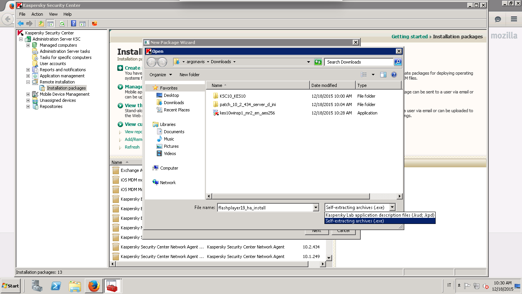Click Back button in Open dialog
The height and width of the screenshot is (294, 522).
[x=151, y=62]
